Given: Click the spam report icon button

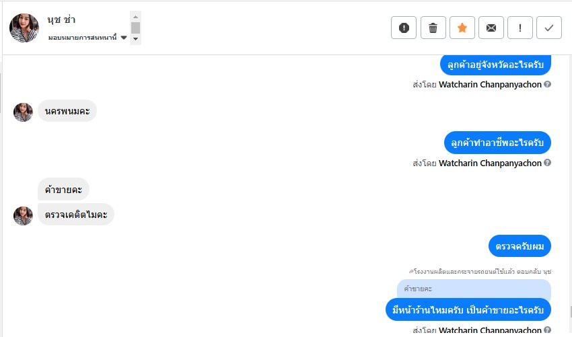Looking at the screenshot, I should tap(404, 28).
